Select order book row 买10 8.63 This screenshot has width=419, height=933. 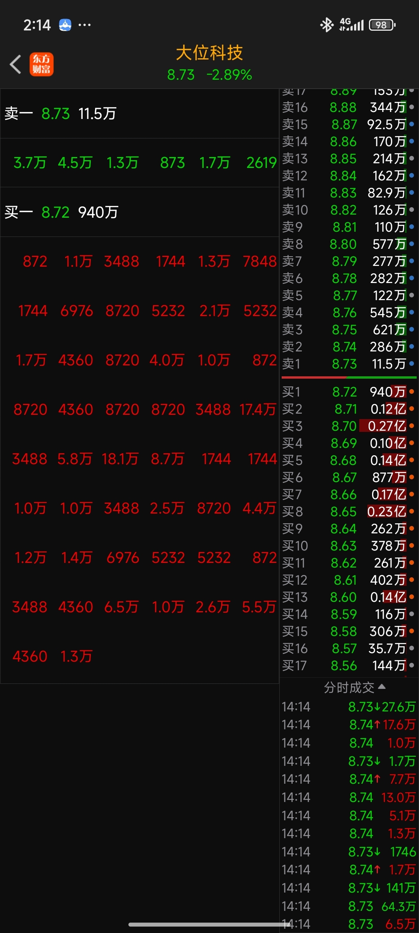coord(348,545)
